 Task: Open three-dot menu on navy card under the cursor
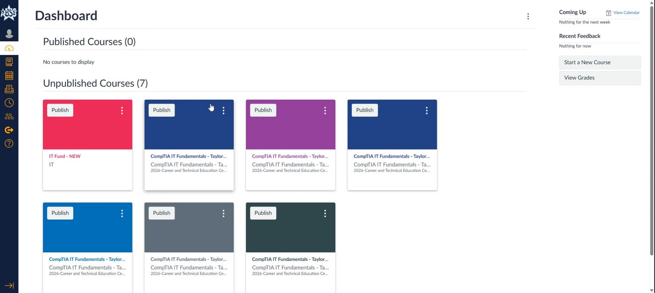coord(223,110)
